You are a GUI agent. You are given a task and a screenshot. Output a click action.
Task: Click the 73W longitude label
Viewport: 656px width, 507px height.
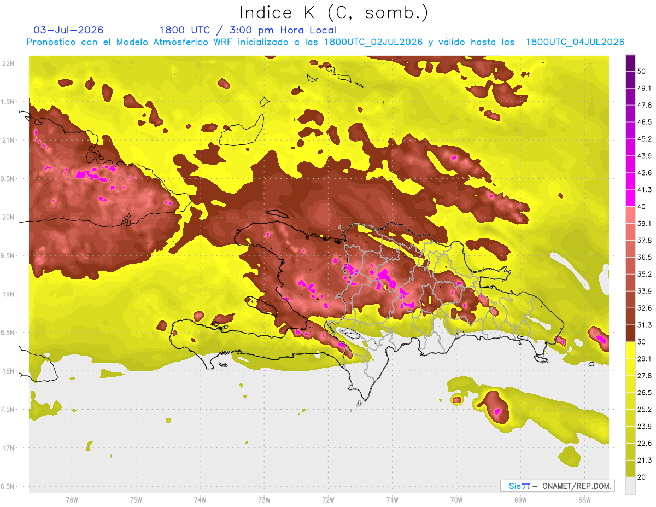264,499
